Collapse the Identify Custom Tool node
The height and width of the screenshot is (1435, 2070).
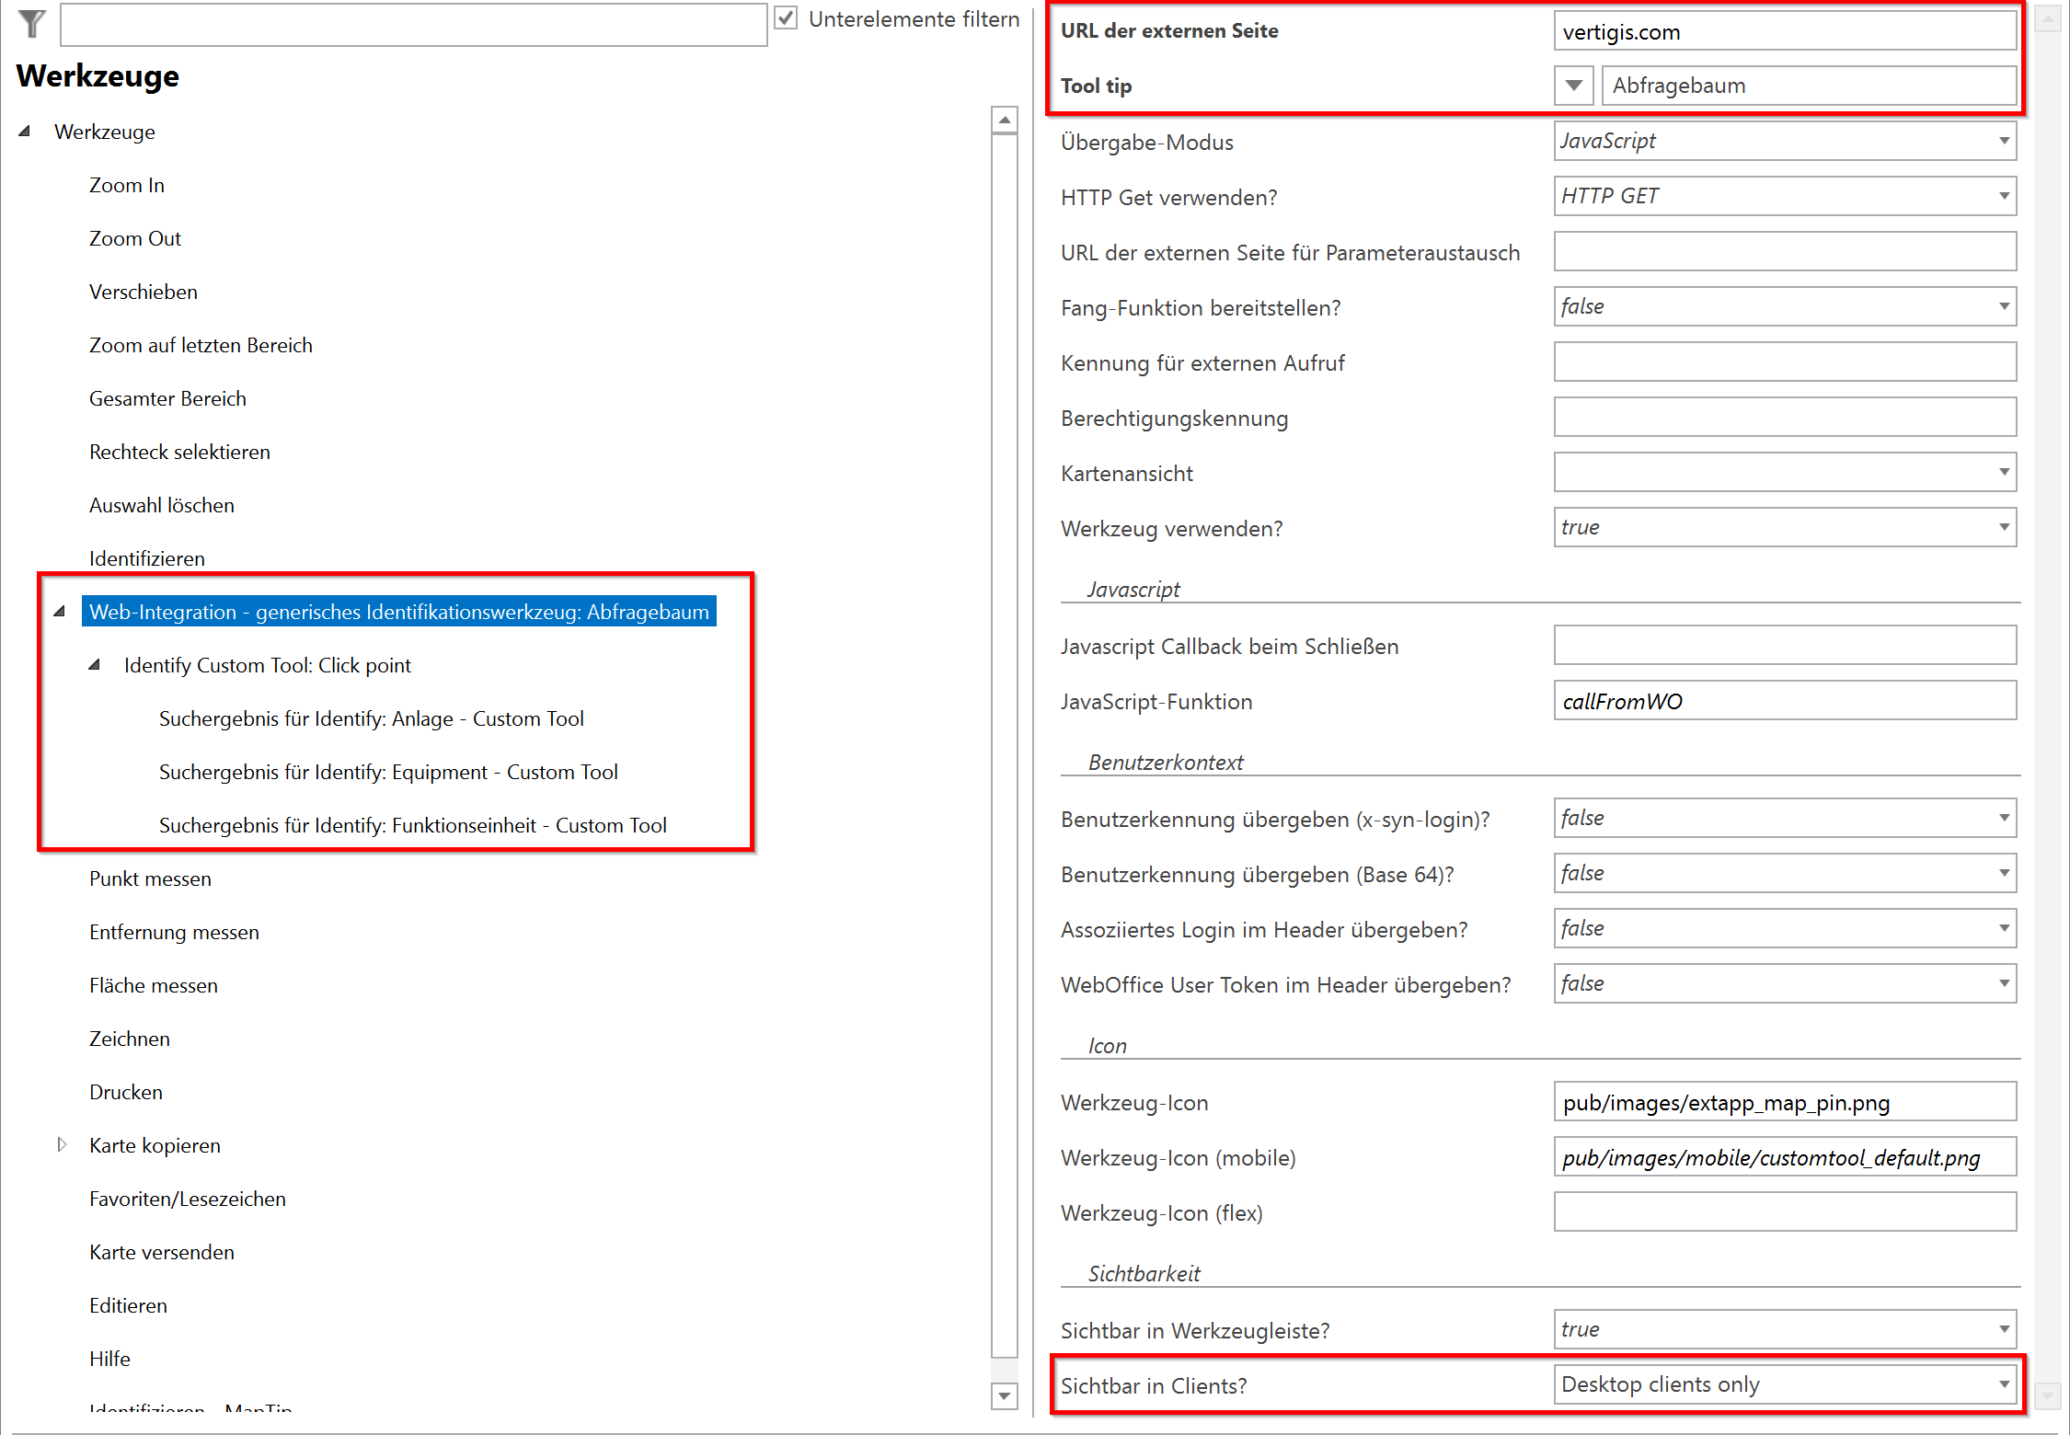pos(94,664)
